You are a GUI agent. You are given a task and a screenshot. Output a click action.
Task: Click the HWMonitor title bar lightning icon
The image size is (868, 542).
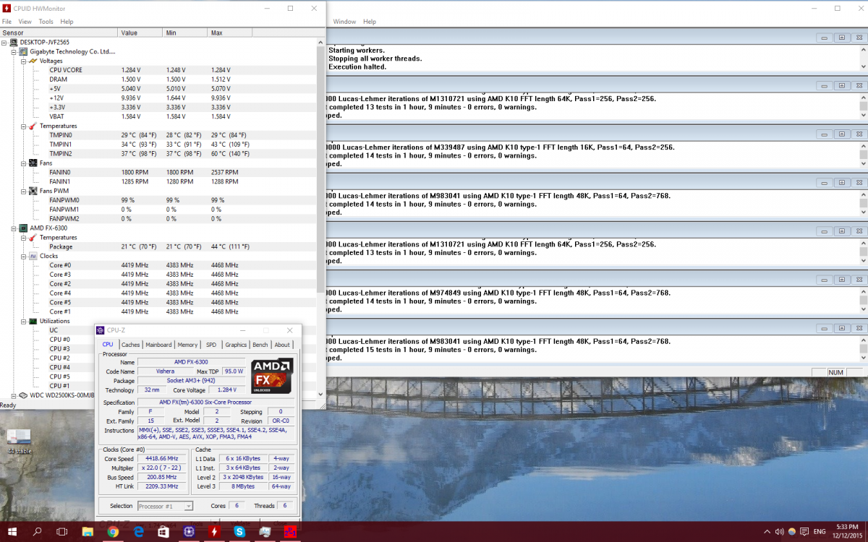(7, 8)
